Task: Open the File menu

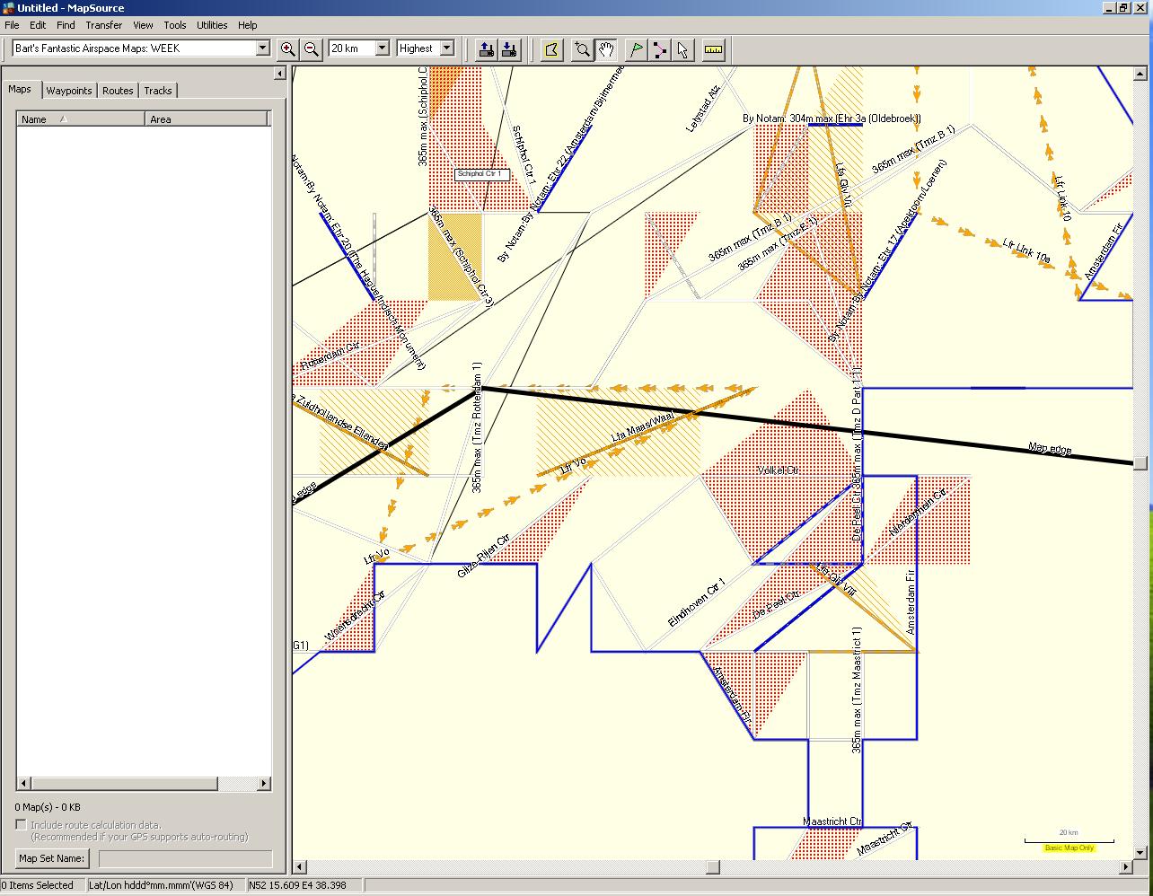Action: pos(12,25)
